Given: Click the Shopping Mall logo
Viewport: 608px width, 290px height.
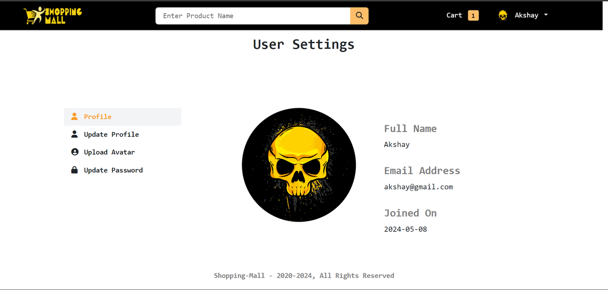Looking at the screenshot, I should [x=53, y=16].
